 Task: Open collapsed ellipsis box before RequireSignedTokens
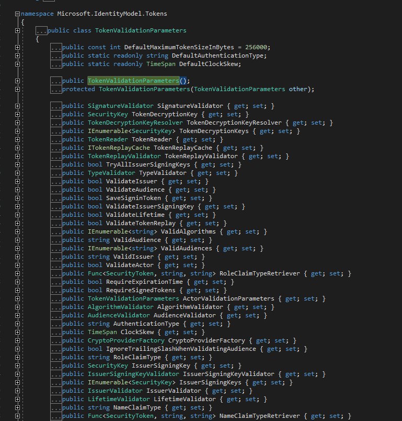point(56,290)
